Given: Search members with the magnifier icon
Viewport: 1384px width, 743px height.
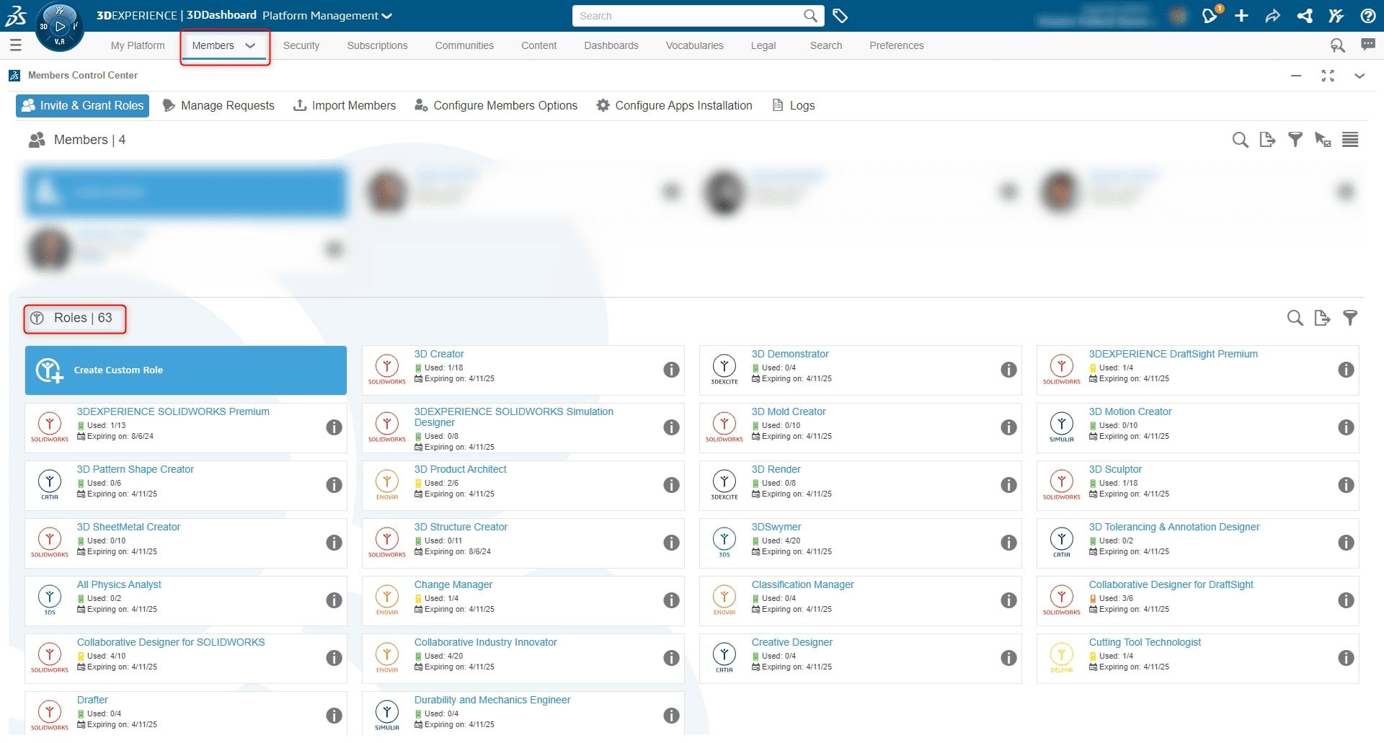Looking at the screenshot, I should (x=1240, y=140).
